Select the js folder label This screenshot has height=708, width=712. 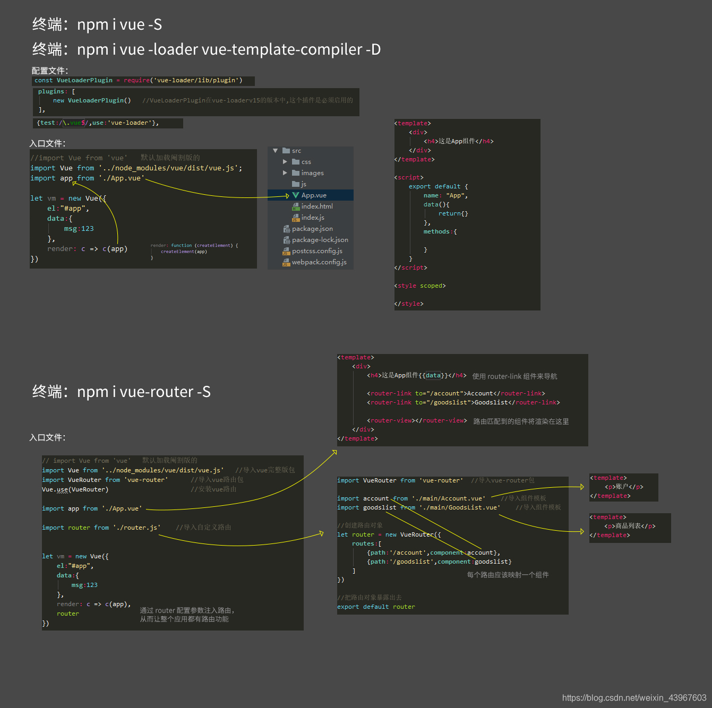point(304,184)
